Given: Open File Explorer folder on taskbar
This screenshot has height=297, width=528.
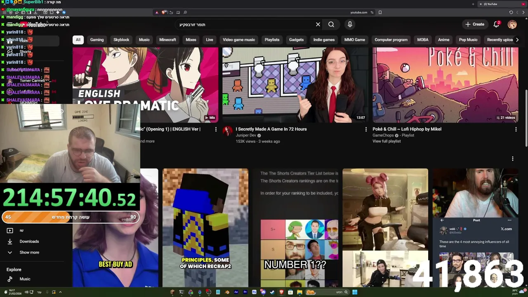Looking at the screenshot, I should coord(299,292).
